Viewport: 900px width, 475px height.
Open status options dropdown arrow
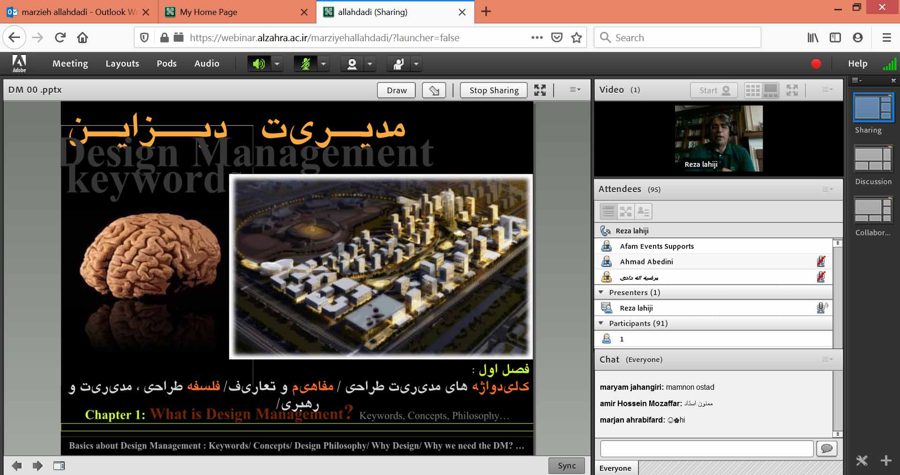pyautogui.click(x=416, y=64)
